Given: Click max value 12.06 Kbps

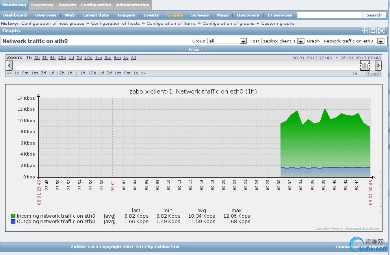Looking at the screenshot, I should click(236, 216).
